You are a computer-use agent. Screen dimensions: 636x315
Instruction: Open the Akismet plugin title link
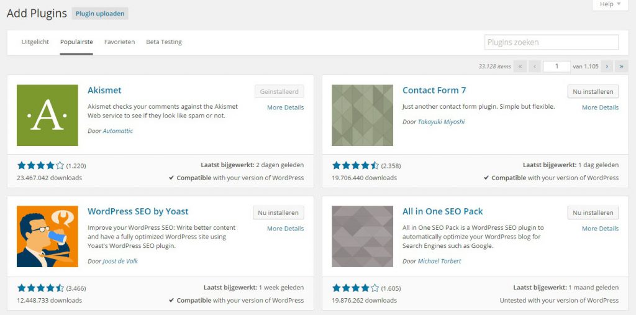104,90
